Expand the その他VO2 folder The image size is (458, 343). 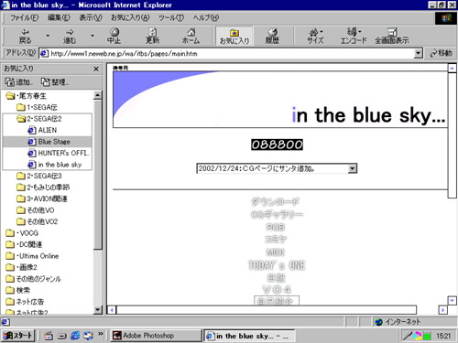point(38,221)
